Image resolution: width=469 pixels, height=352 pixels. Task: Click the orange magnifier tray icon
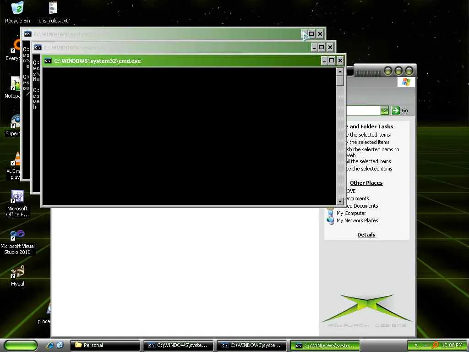click(x=436, y=345)
